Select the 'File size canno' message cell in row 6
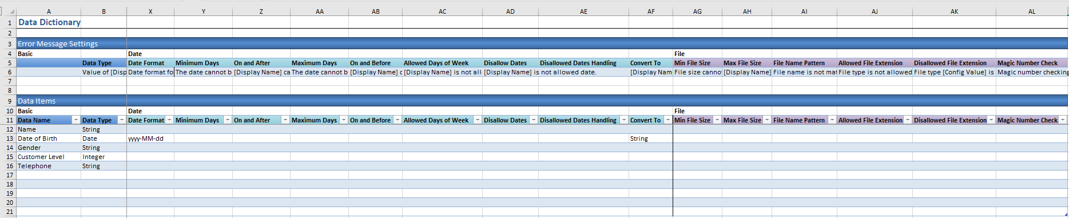Viewport: 1069px width, 218px height. coord(698,72)
